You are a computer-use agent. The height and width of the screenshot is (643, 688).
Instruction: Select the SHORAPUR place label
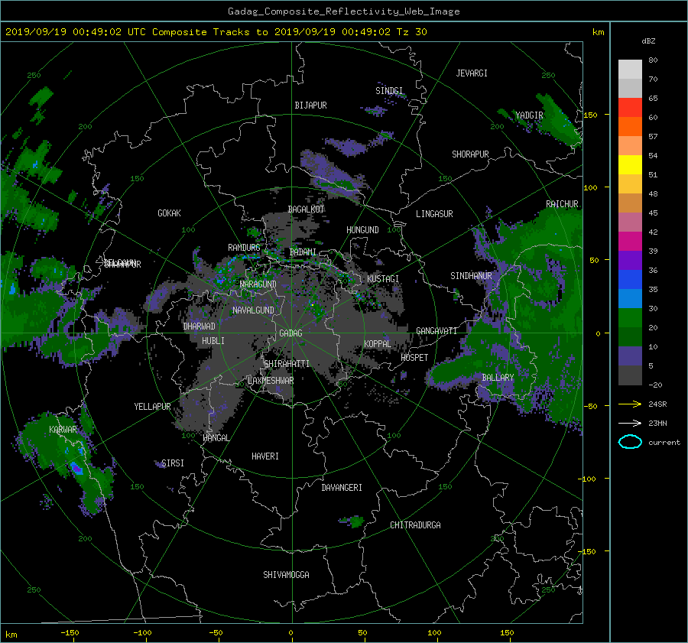click(x=470, y=154)
